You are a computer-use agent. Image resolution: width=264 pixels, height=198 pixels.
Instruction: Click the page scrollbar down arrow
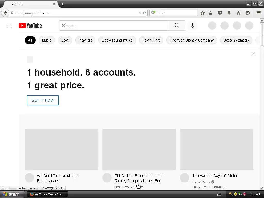tap(262, 188)
